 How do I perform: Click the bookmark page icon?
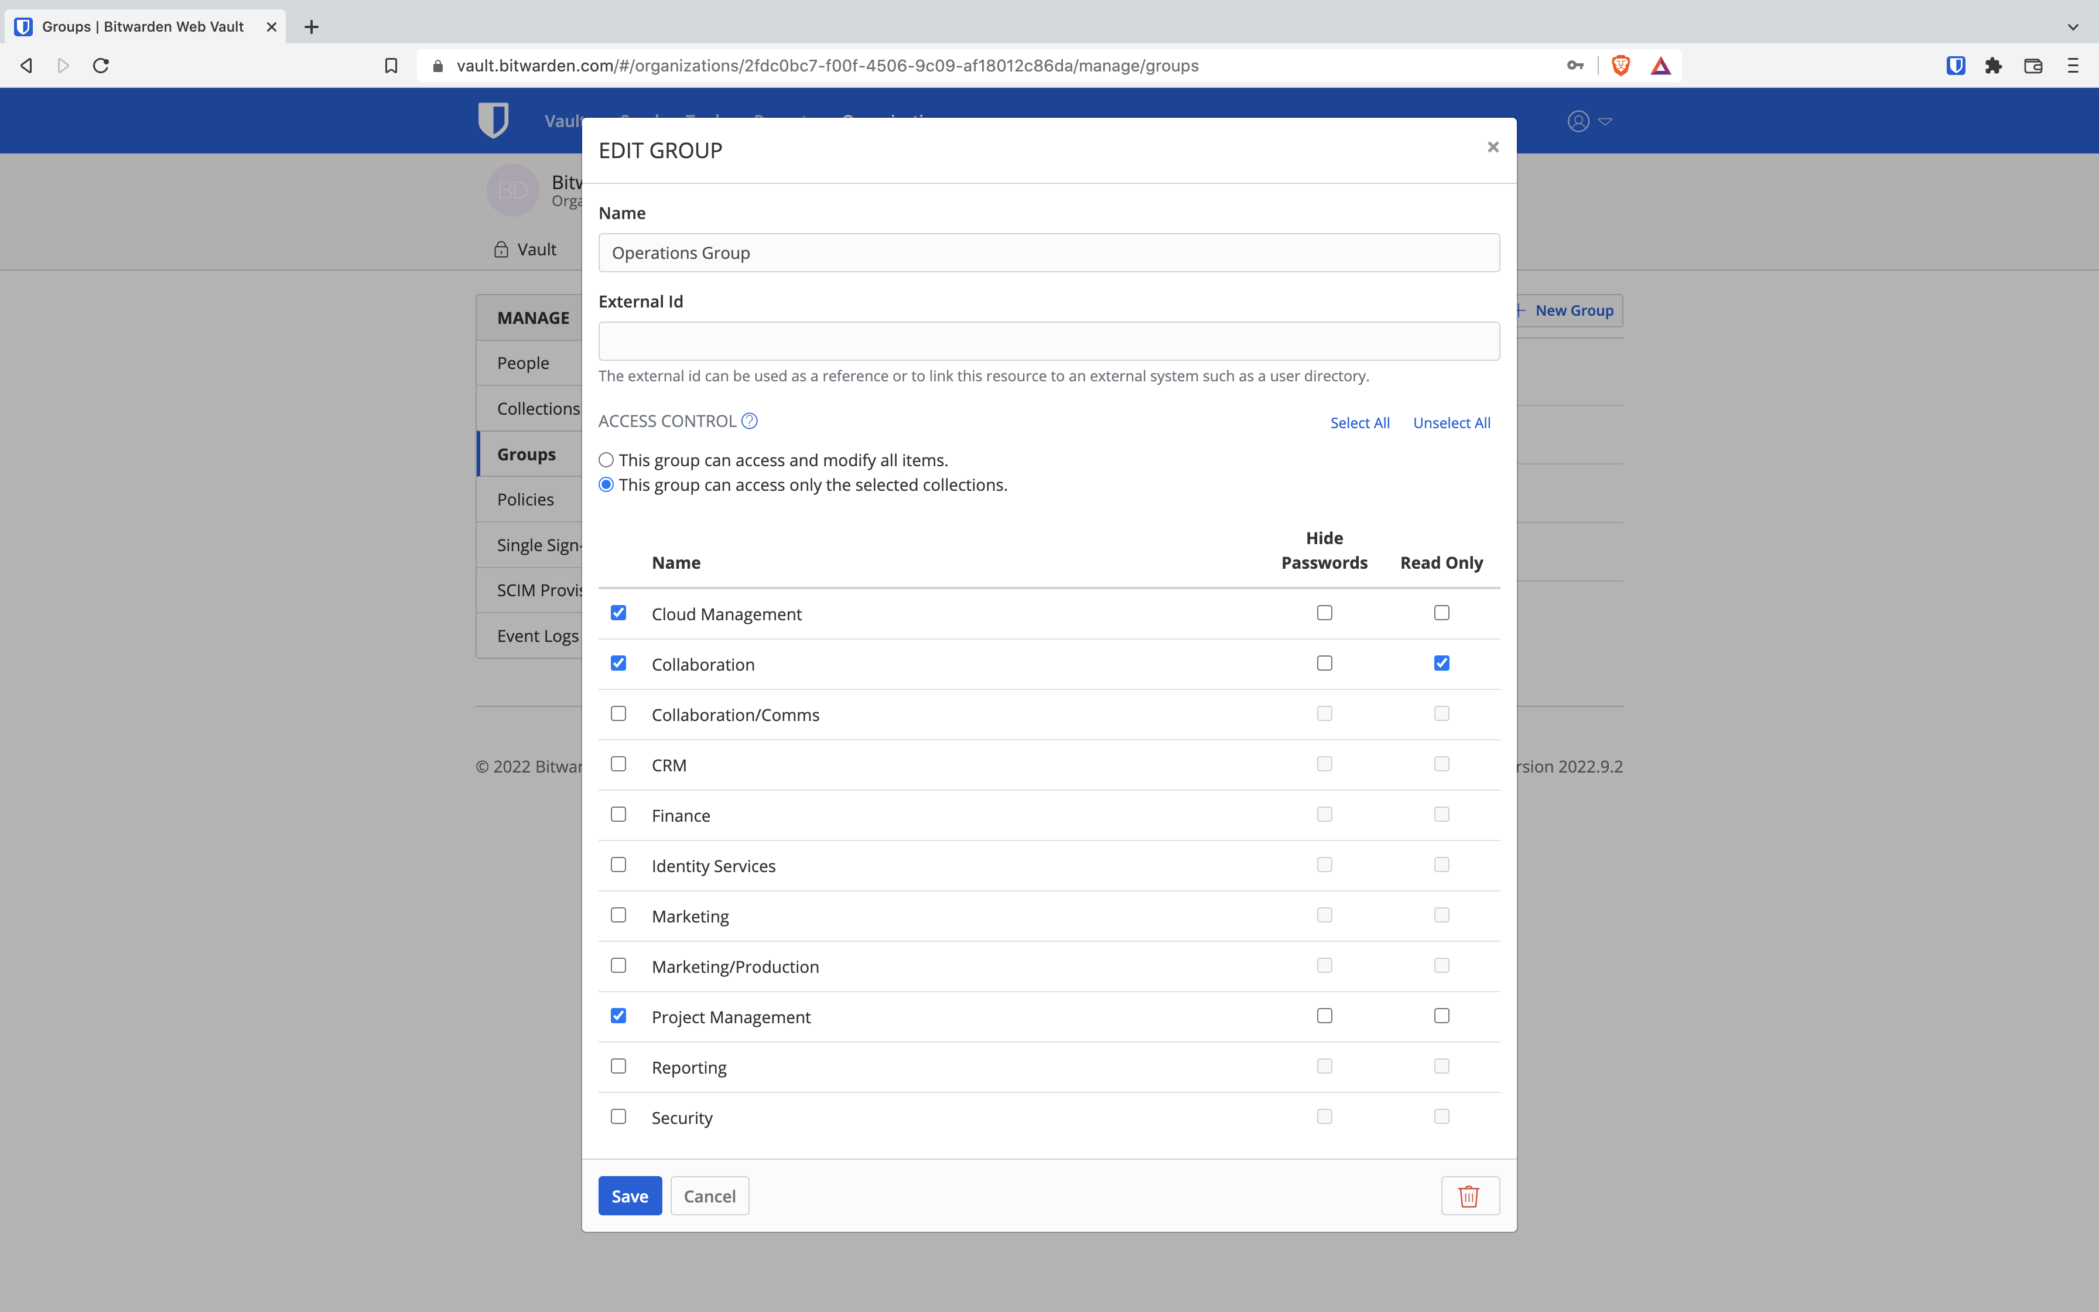click(x=391, y=66)
